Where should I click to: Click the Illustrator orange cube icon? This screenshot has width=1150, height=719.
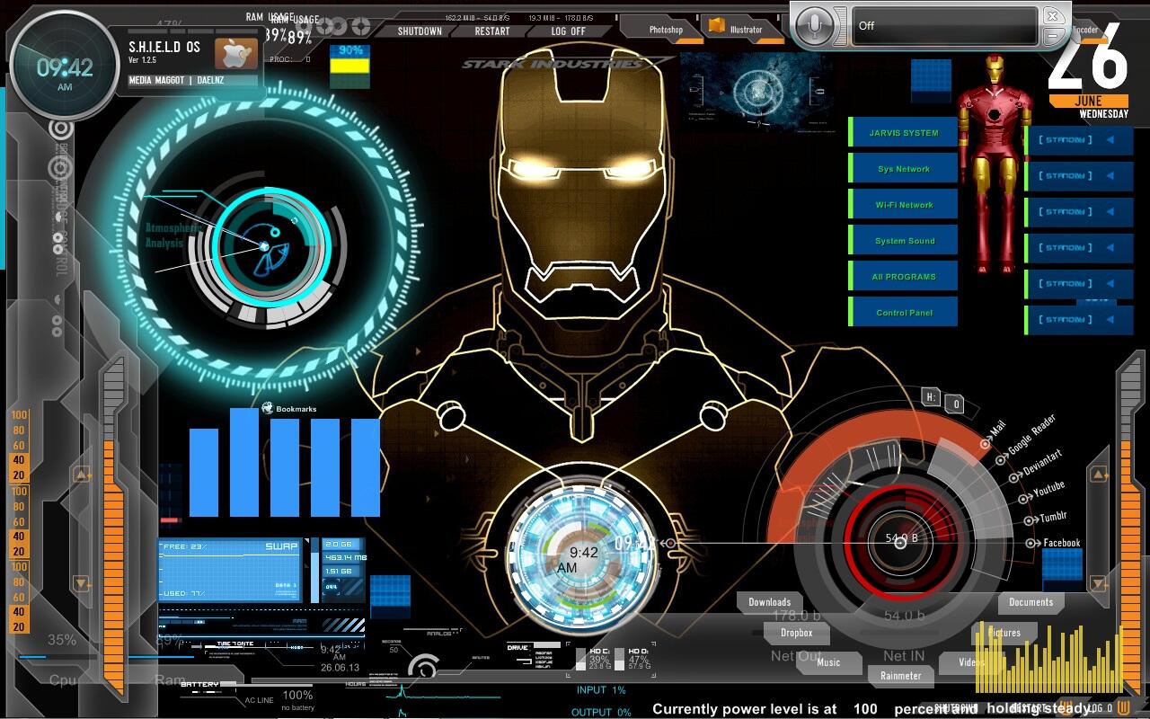[x=716, y=26]
